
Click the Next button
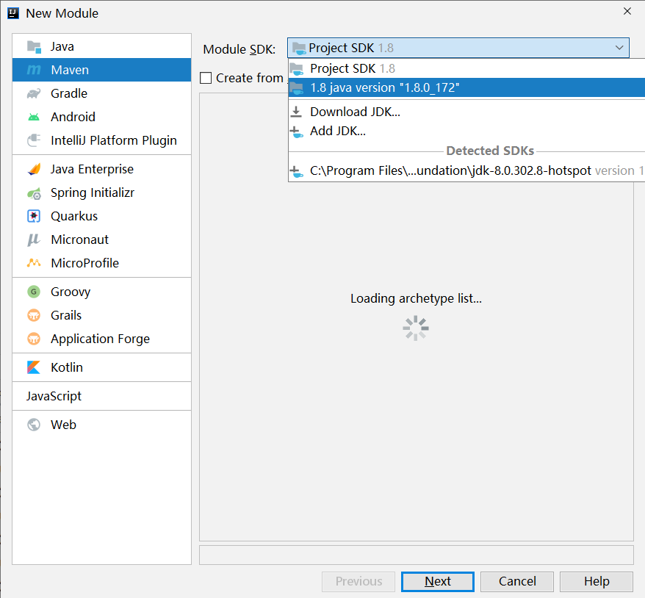438,582
